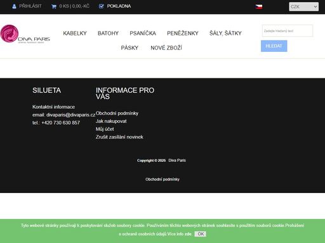
Task: Click the HLEDAT search button
Action: (x=274, y=46)
